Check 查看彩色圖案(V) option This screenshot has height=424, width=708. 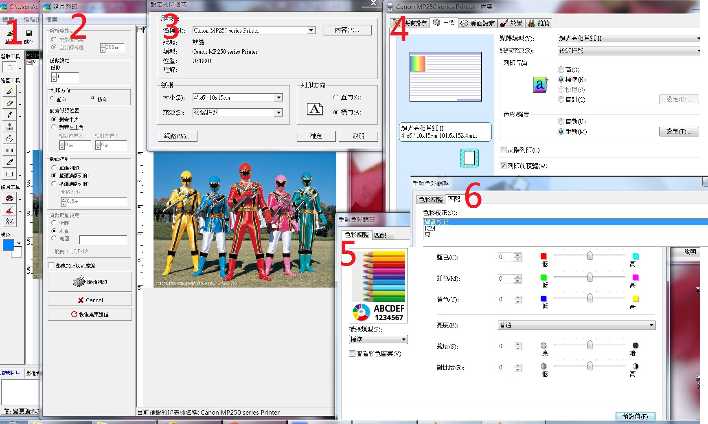point(352,354)
